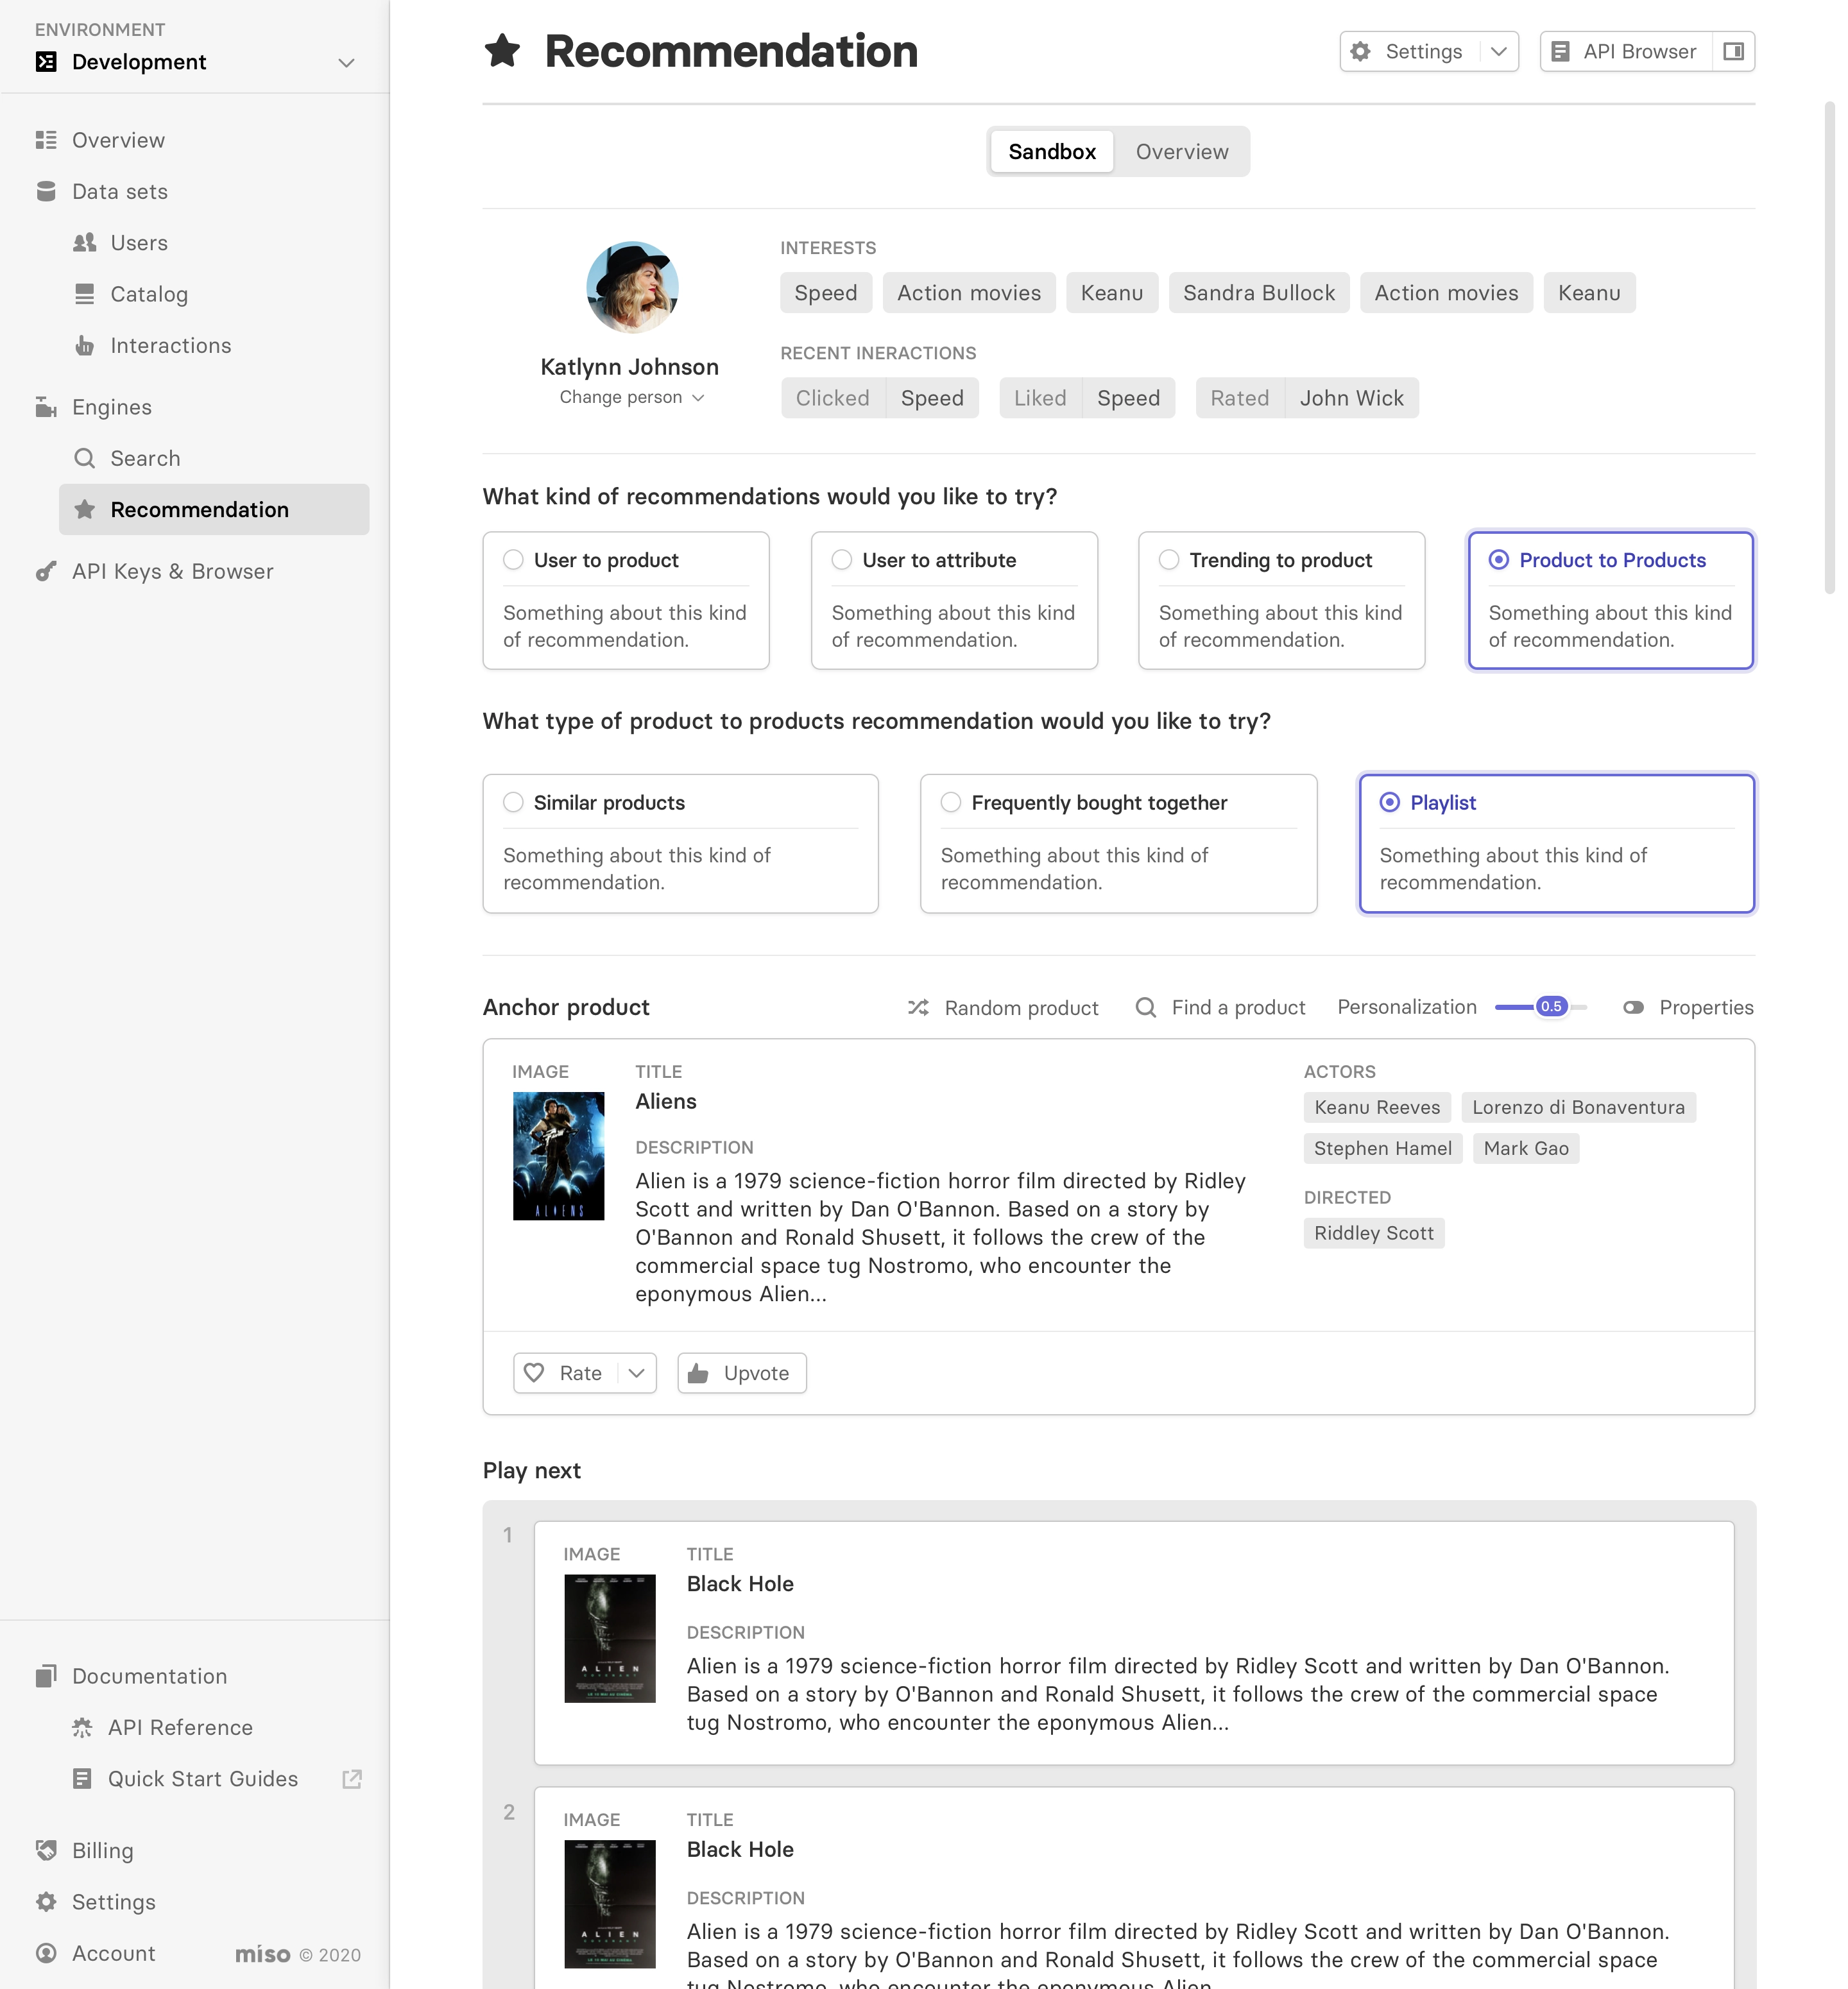Click the Documentation icon in sidebar
Viewport: 1848px width, 1989px height.
46,1676
